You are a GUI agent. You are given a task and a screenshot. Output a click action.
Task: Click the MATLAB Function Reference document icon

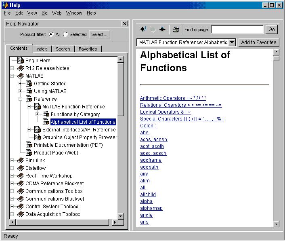coord(38,106)
